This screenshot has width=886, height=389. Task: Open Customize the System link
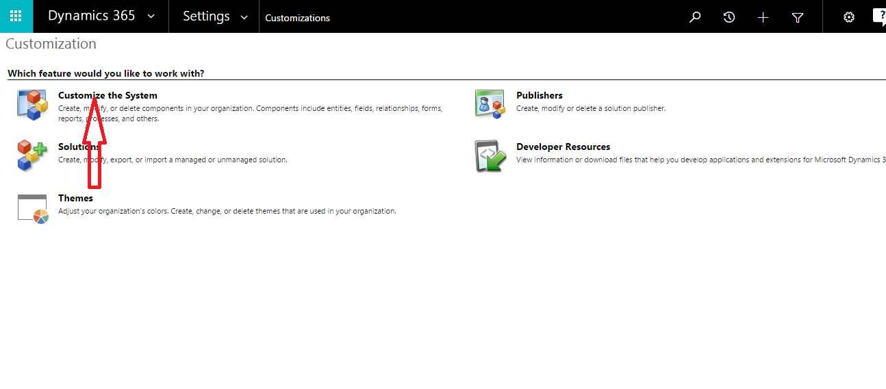click(107, 95)
